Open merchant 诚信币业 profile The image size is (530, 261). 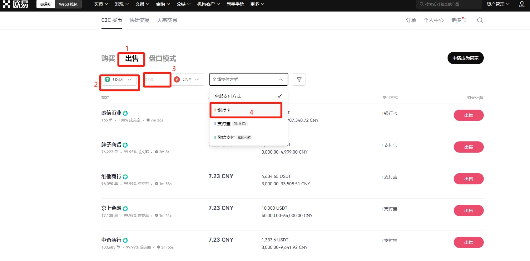pos(111,113)
